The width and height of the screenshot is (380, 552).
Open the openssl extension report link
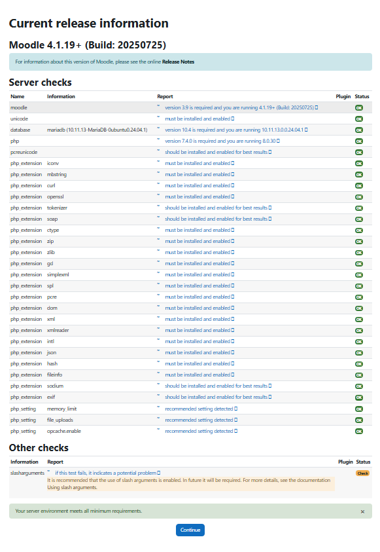click(x=199, y=197)
